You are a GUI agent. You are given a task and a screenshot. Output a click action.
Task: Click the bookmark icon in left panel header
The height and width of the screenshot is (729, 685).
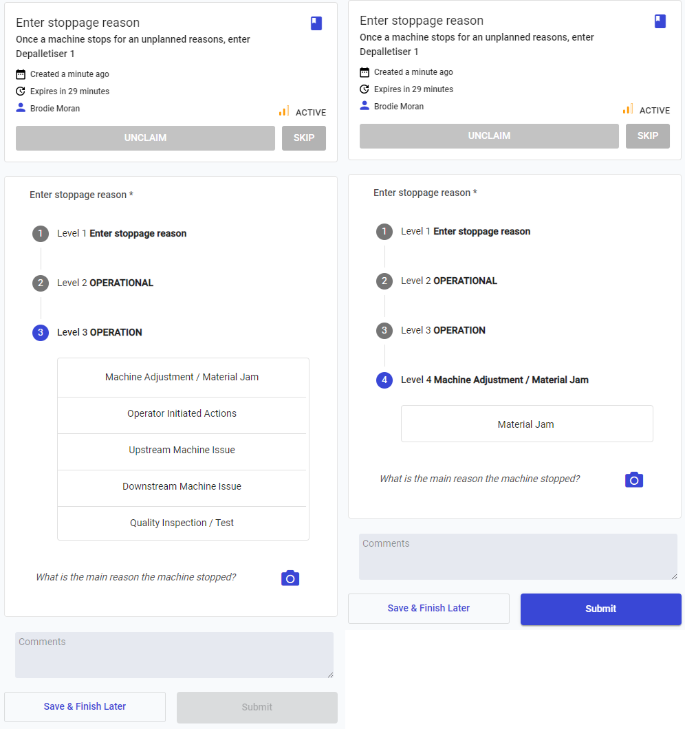click(316, 23)
